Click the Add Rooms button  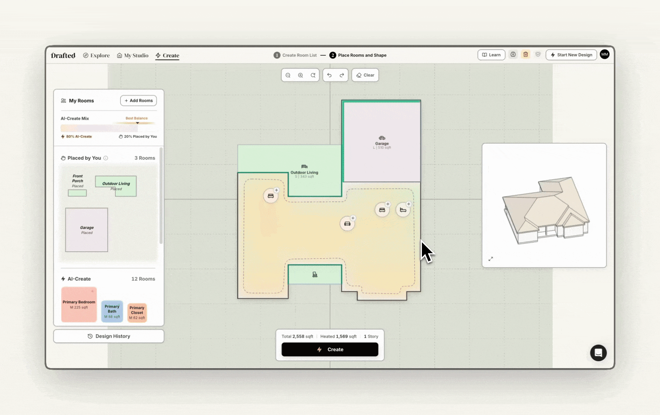pos(138,101)
